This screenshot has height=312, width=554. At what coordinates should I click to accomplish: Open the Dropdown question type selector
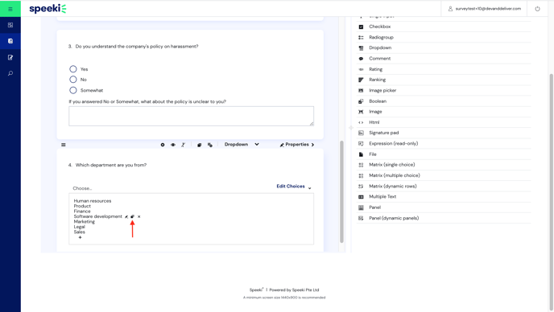pyautogui.click(x=242, y=145)
